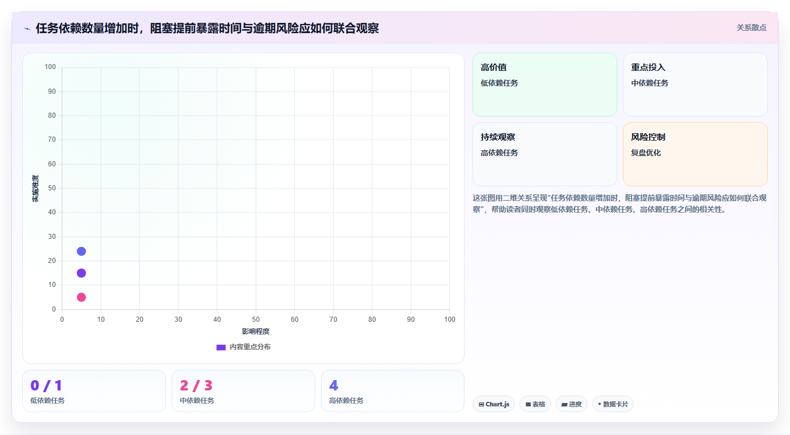The height and width of the screenshot is (435, 790).
Task: Select the blue scatter point near 24
Action: [81, 252]
